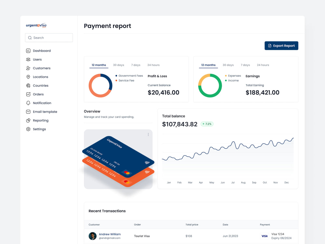This screenshot has width=325, height=244.
Task: Go to Reporting section
Action: coord(41,121)
